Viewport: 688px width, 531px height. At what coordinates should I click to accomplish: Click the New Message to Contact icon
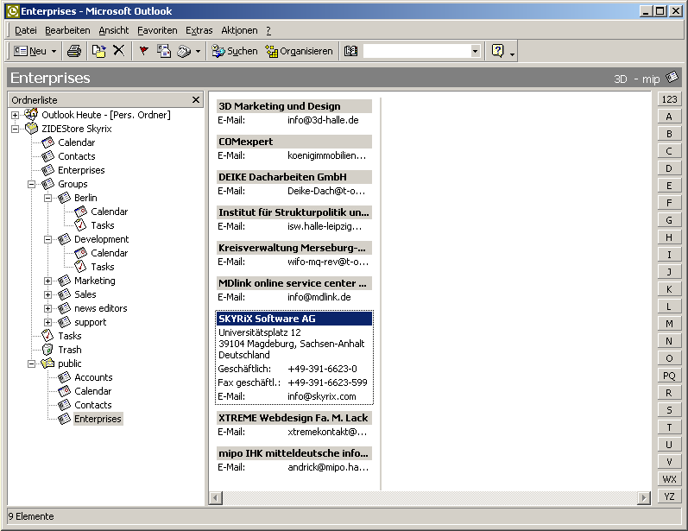click(x=164, y=51)
